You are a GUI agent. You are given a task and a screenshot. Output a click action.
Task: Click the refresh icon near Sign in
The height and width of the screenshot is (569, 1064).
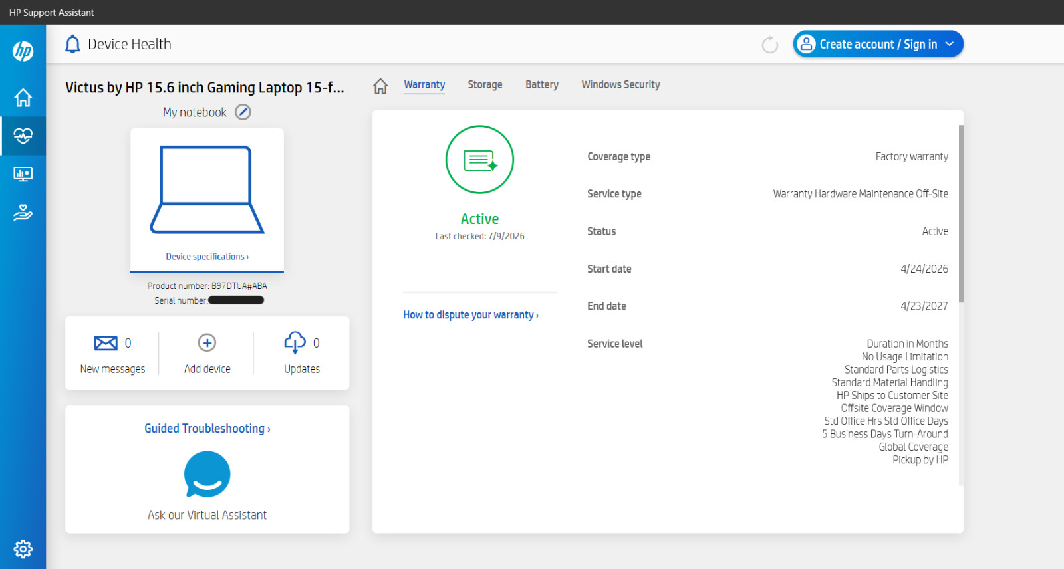pos(770,45)
